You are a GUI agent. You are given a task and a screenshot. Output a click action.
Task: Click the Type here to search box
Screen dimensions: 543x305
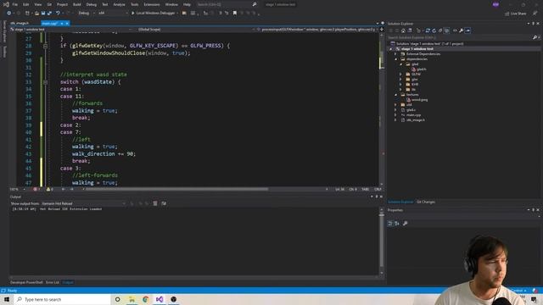[62, 299]
